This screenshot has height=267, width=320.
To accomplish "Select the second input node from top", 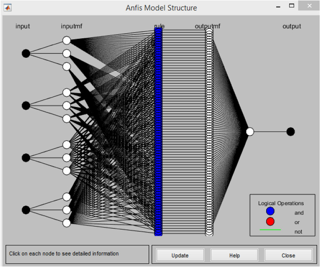I will (x=26, y=105).
